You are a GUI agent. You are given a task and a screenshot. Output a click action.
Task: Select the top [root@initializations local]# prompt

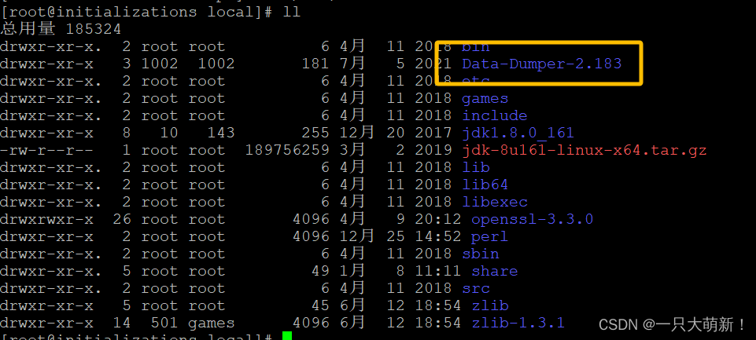point(137,12)
